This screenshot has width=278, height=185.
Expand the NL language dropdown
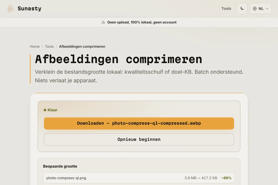pyautogui.click(x=261, y=9)
